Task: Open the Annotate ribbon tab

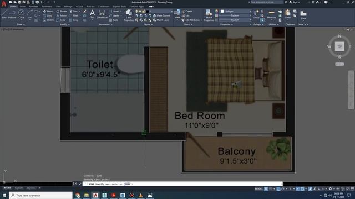Action: (x=33, y=7)
